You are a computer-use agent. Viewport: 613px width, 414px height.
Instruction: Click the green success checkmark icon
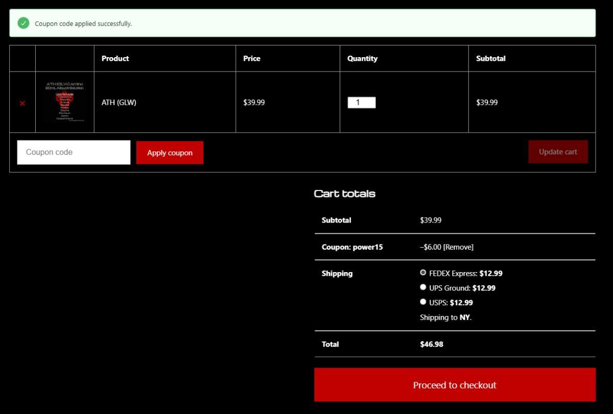pyautogui.click(x=23, y=23)
